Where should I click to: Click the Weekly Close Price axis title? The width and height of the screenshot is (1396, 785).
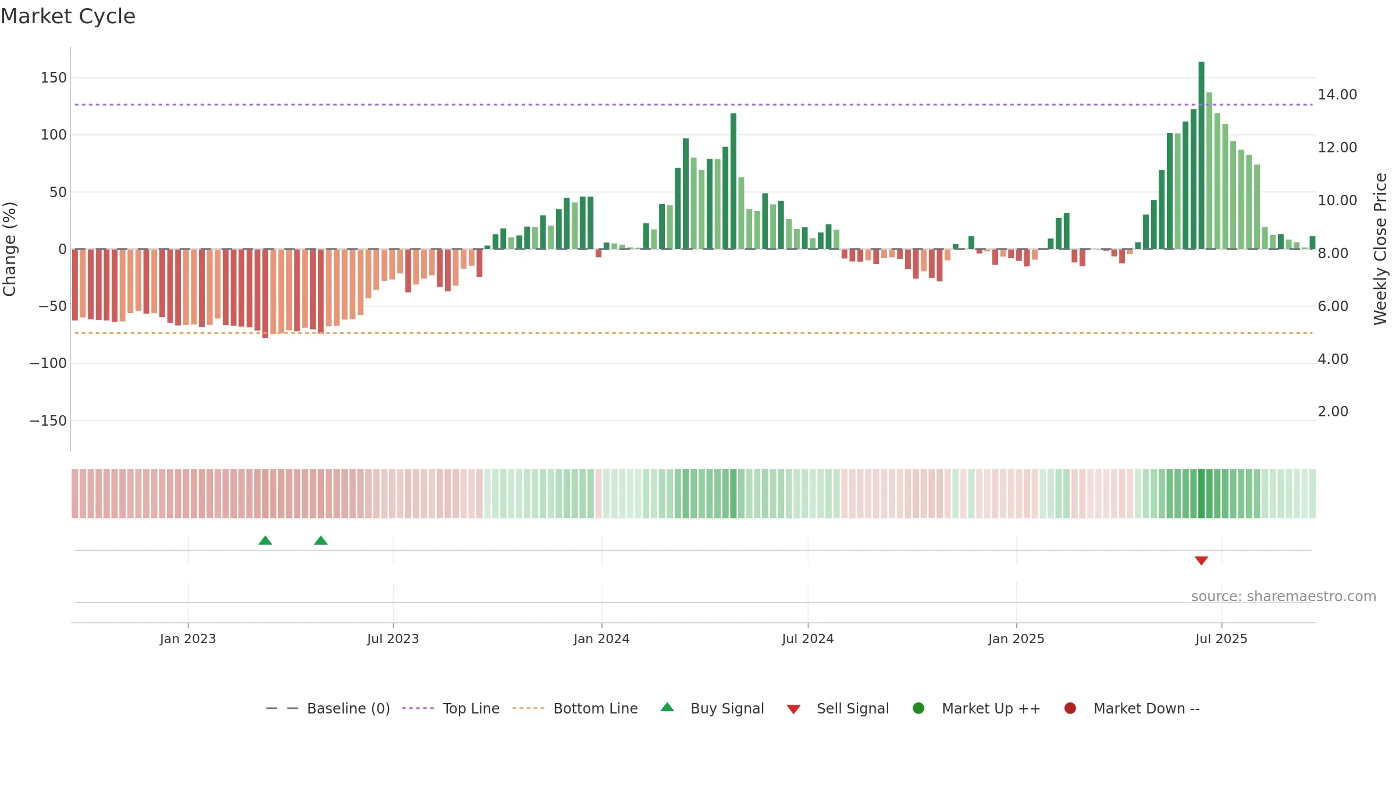pyautogui.click(x=1380, y=249)
